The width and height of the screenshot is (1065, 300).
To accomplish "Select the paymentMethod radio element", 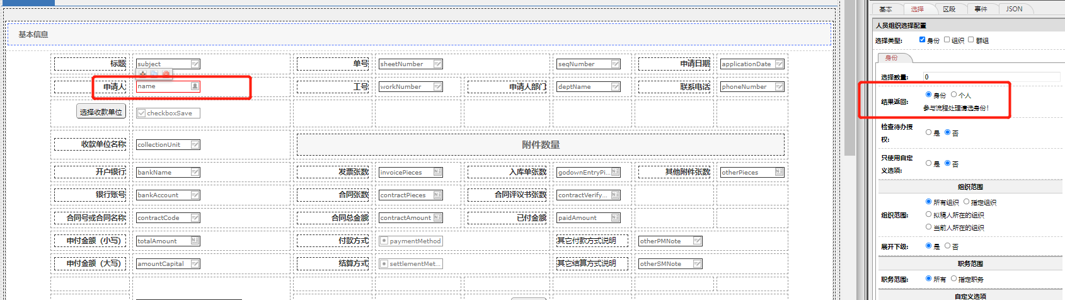I will click(x=411, y=241).
